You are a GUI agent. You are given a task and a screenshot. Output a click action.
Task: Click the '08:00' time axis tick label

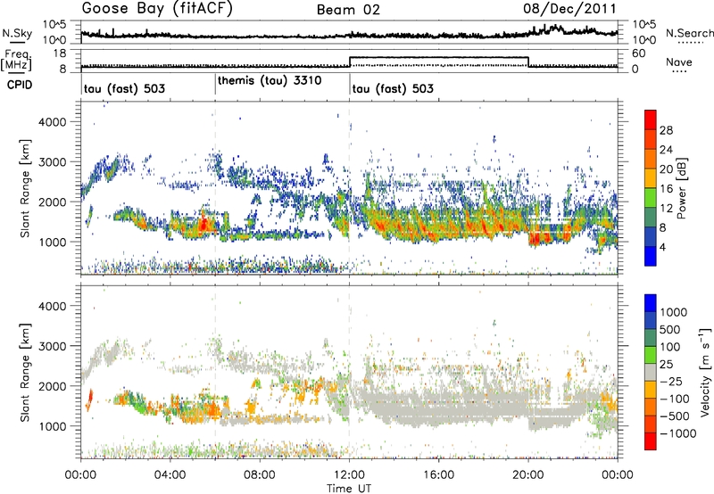tap(259, 475)
